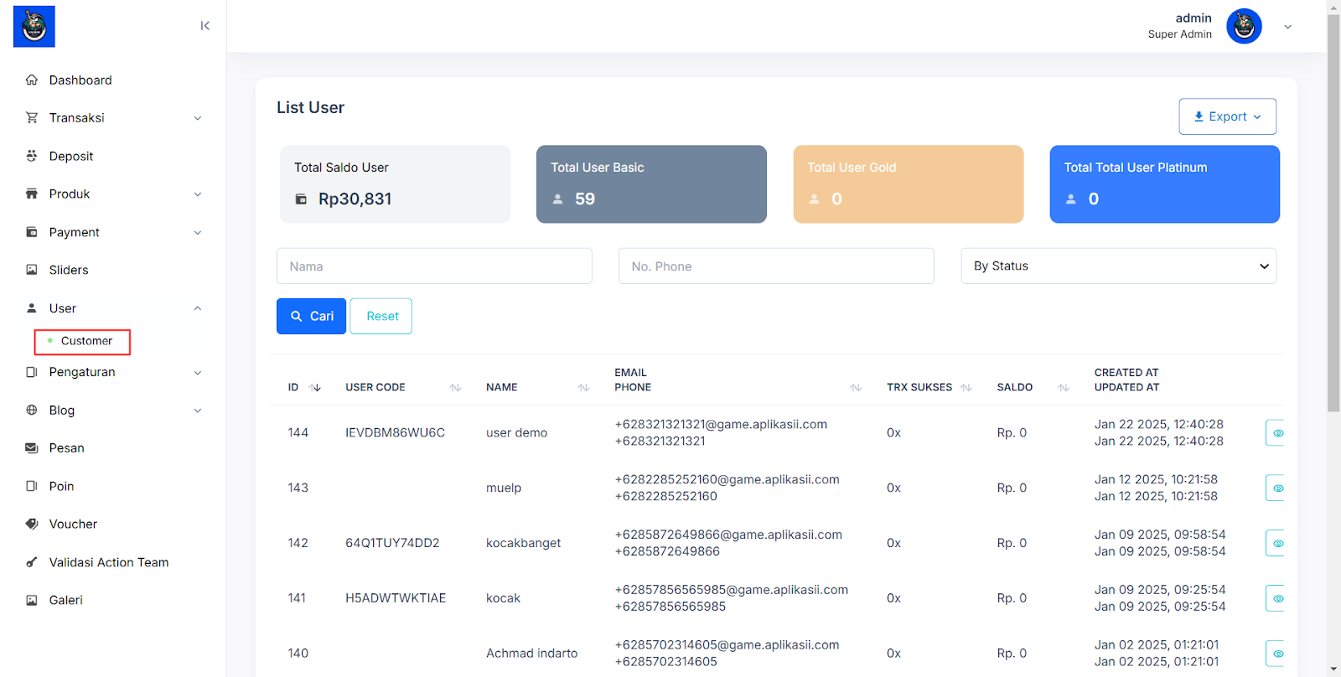Sort by the SALDO column arrows
The width and height of the screenshot is (1341, 677).
point(1064,387)
